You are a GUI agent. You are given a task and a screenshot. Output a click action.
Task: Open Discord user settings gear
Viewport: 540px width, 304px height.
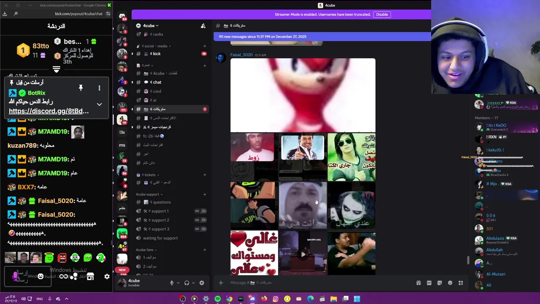(202, 283)
